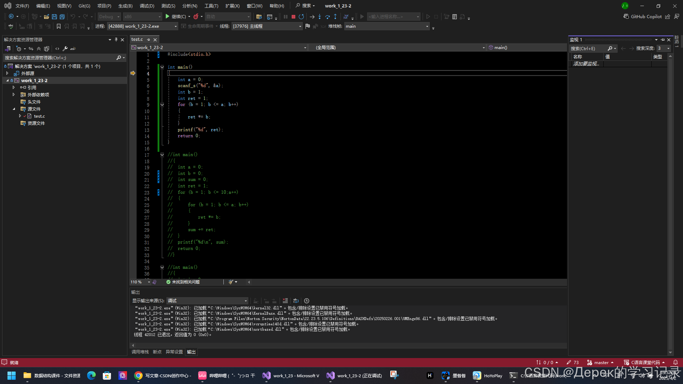Click the red Stop Debugging button
The height and width of the screenshot is (384, 683).
point(293,17)
